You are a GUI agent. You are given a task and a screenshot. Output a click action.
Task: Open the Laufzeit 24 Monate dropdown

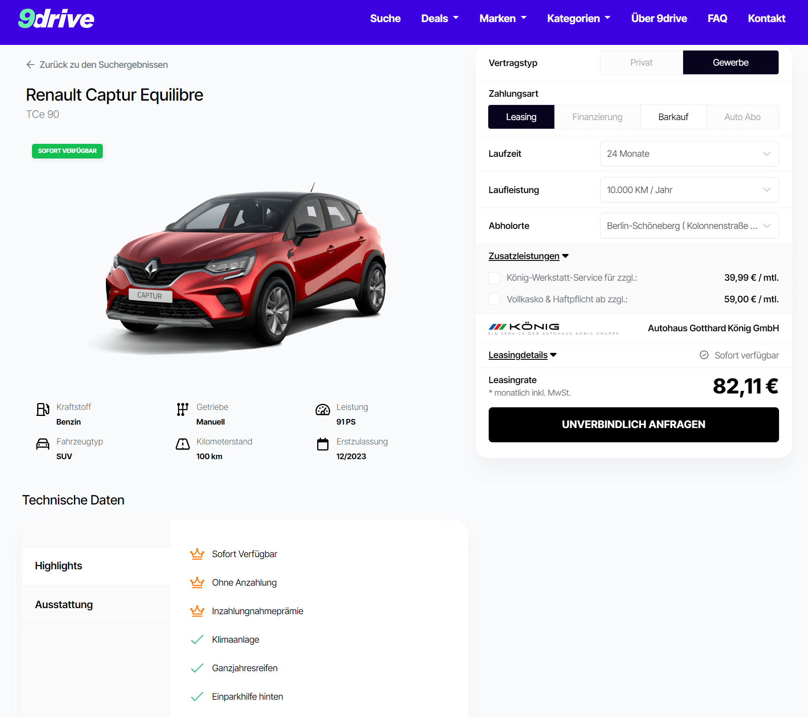pos(689,154)
